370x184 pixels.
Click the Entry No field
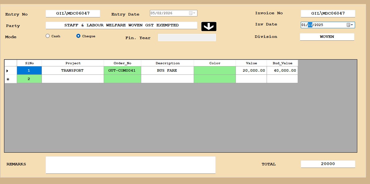pyautogui.click(x=73, y=14)
